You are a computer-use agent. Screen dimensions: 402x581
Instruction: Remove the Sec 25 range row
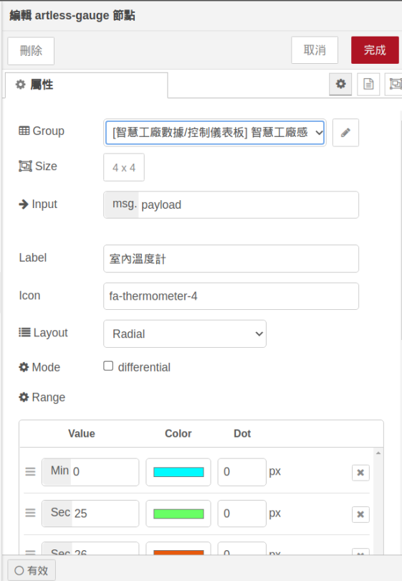click(x=360, y=514)
